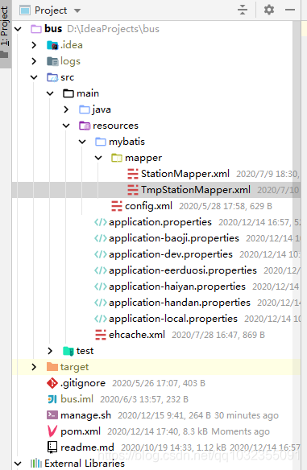Select application-handan.properties file

coord(180,303)
